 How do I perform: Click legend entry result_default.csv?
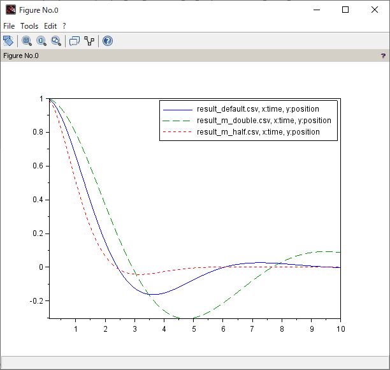pos(257,109)
